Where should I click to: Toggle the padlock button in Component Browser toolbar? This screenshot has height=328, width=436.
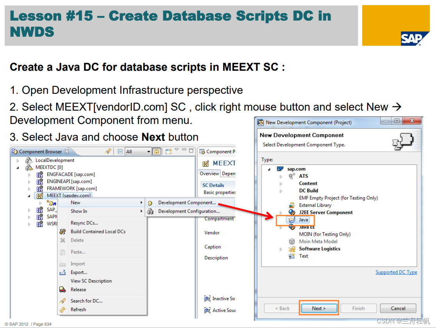(157, 151)
